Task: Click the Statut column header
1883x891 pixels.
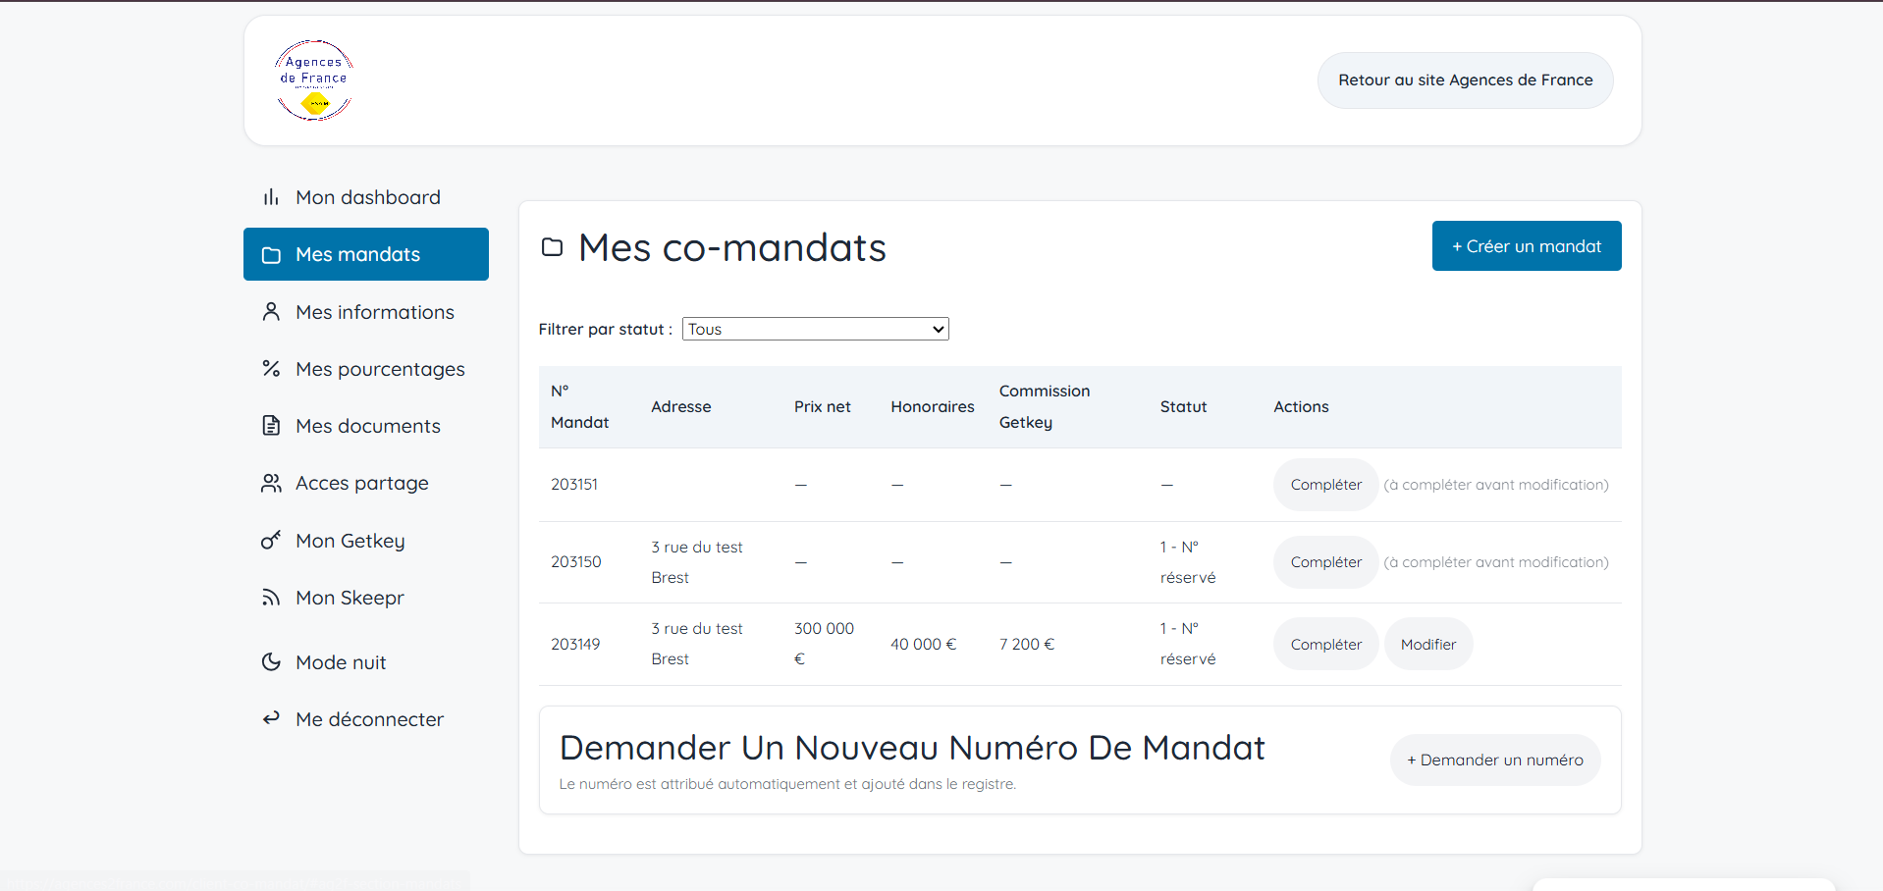Action: [x=1184, y=407]
